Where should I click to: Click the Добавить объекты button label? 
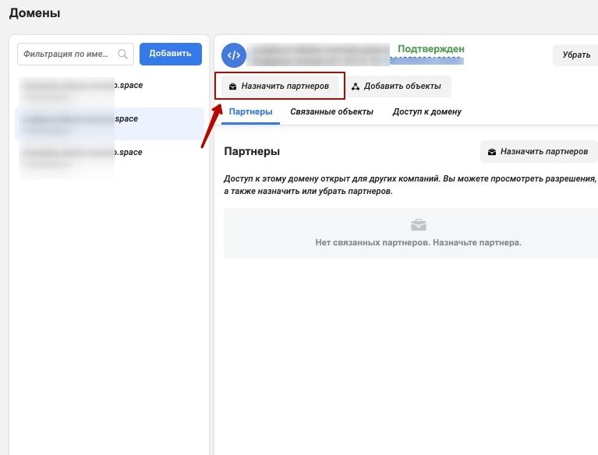pyautogui.click(x=402, y=86)
